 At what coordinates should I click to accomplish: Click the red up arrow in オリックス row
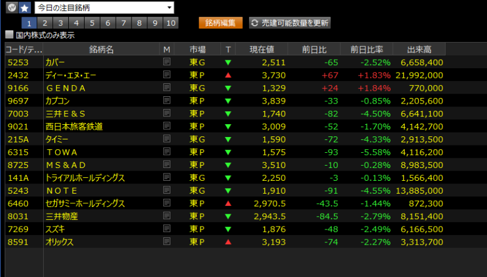[228, 242]
